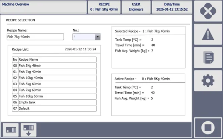Click the Date/Time header panel
The width and height of the screenshot is (223, 139).
[172, 7]
